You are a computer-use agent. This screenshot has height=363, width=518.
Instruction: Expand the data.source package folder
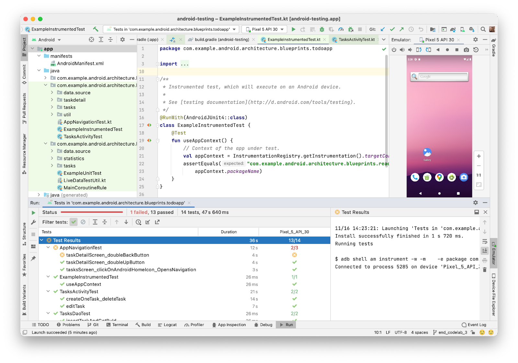point(52,93)
